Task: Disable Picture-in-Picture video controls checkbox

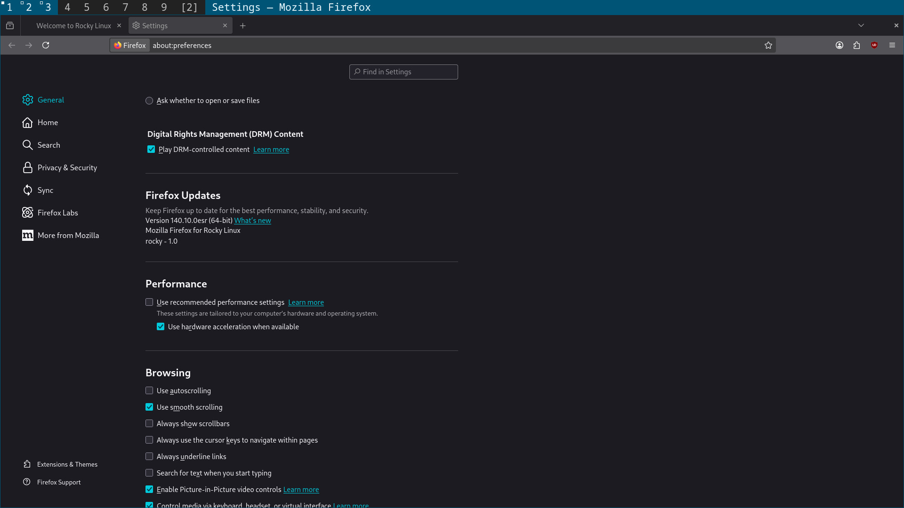Action: pos(149,489)
